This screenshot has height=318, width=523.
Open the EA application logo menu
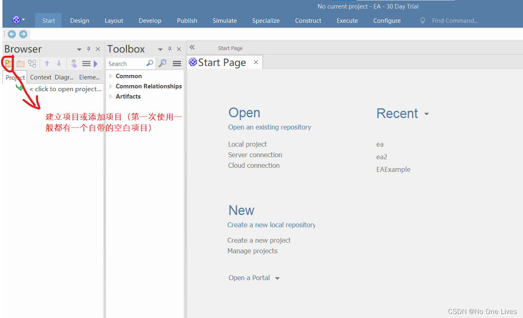[x=18, y=20]
